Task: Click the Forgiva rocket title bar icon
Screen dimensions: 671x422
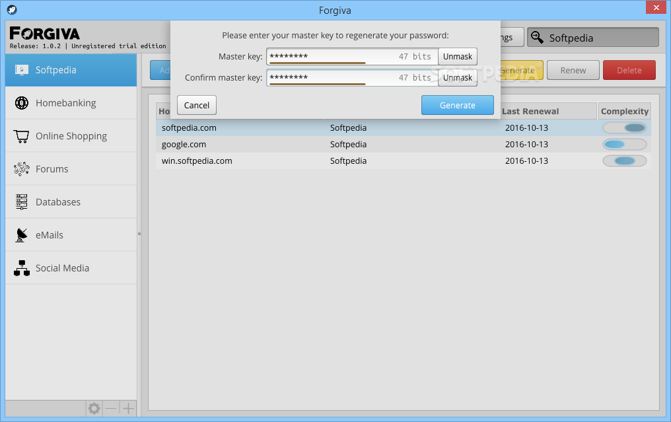Action: coord(12,9)
